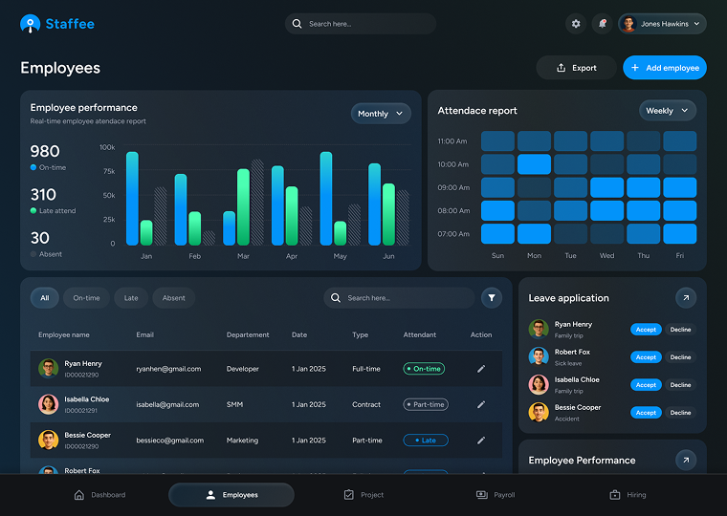
Task: Click the Mar late-attend green bar
Action: coord(243,206)
